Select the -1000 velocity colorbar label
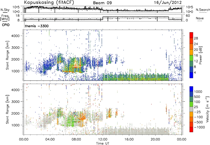 pos(199,127)
